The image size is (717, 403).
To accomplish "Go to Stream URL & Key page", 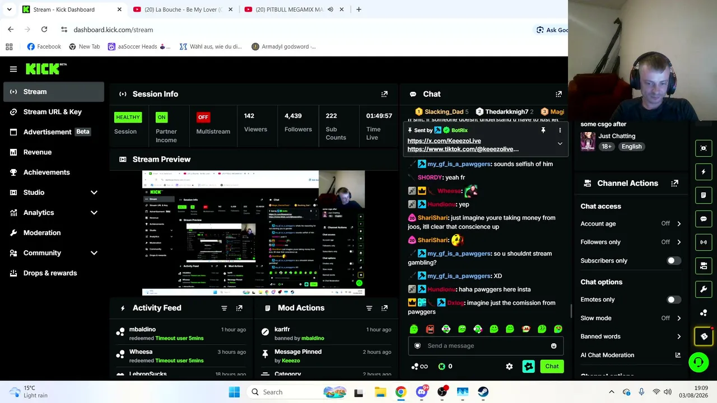I will click(54, 112).
